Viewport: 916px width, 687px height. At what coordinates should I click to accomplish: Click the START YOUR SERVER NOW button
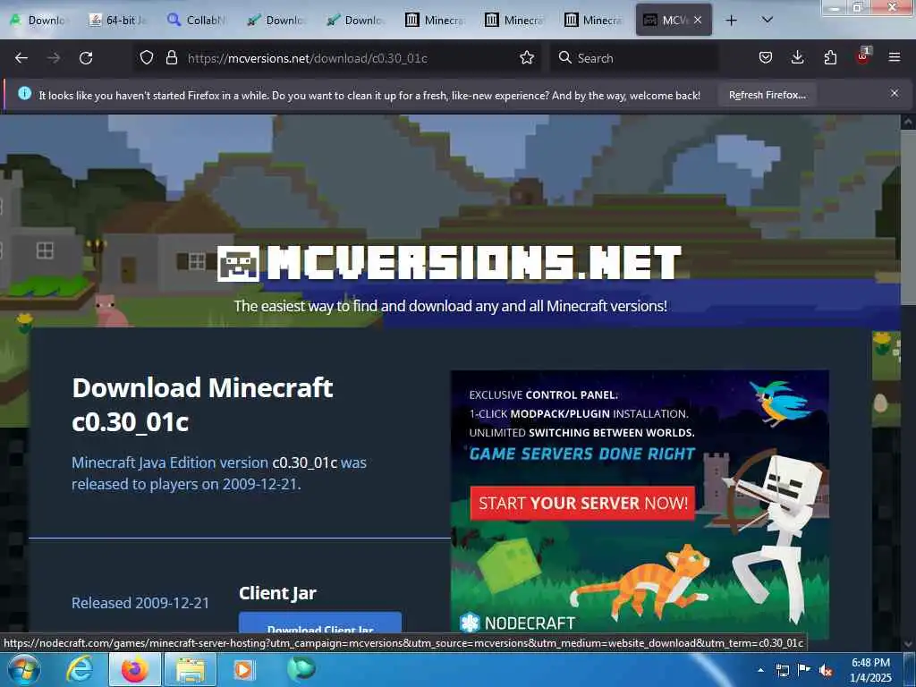tap(582, 503)
